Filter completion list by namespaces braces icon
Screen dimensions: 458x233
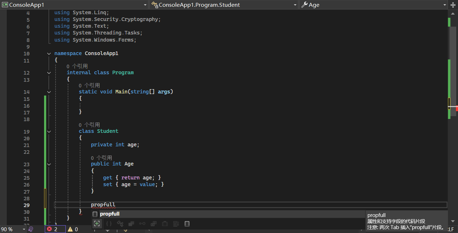109,224
